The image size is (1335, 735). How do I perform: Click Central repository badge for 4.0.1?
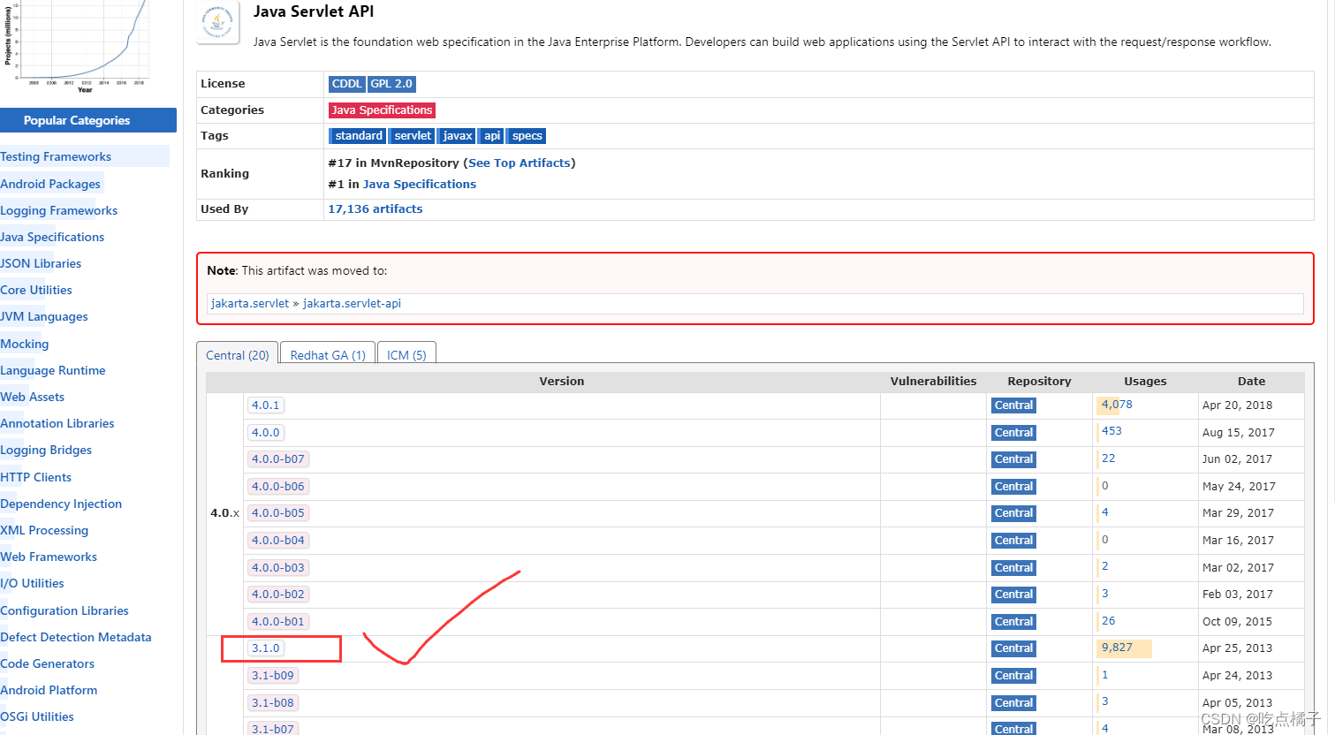(x=1013, y=405)
